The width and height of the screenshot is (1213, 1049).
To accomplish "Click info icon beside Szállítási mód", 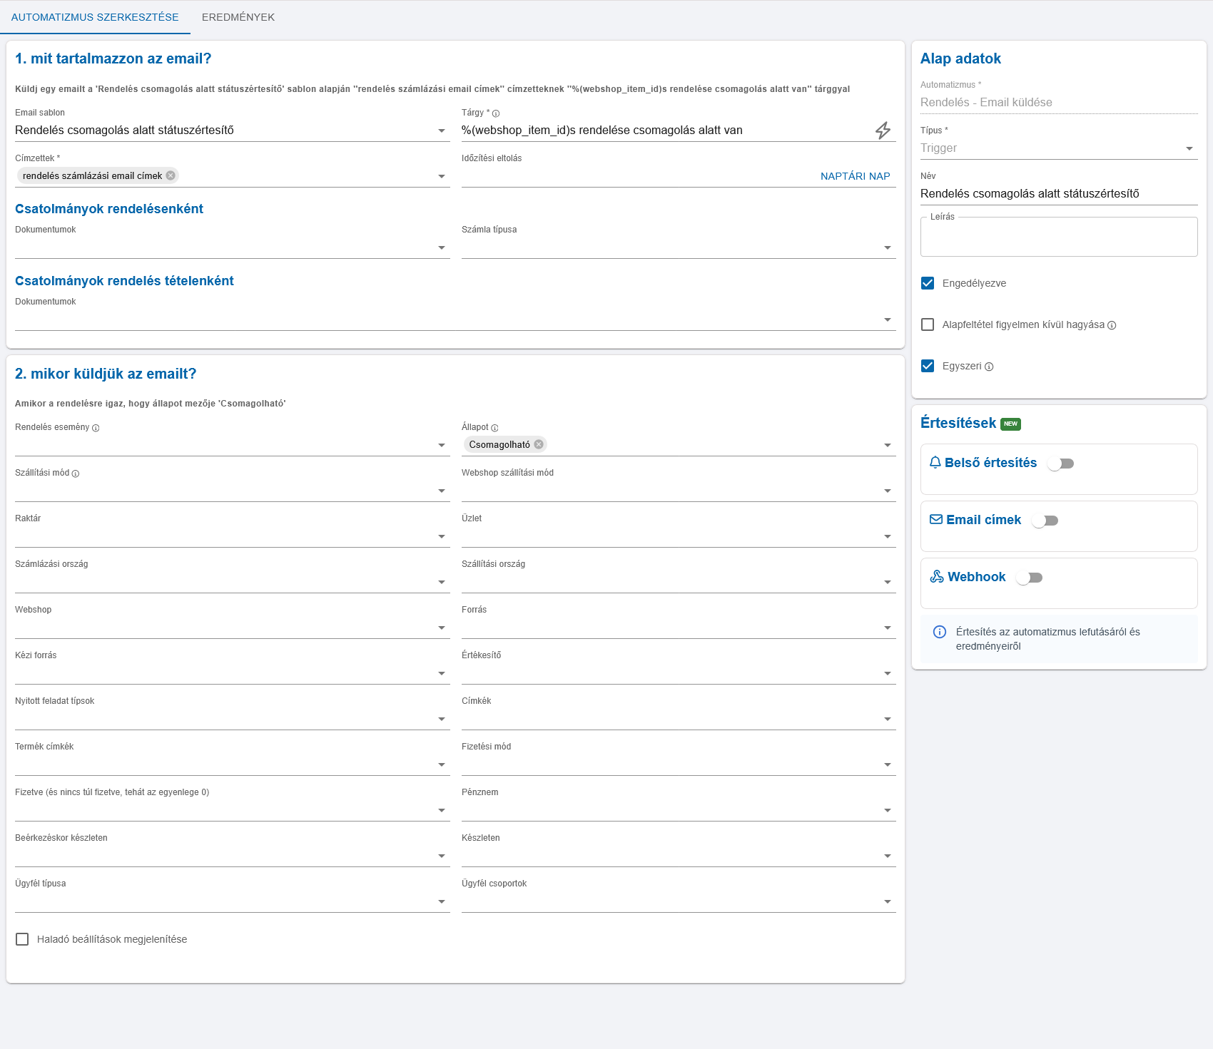I will click(x=76, y=474).
